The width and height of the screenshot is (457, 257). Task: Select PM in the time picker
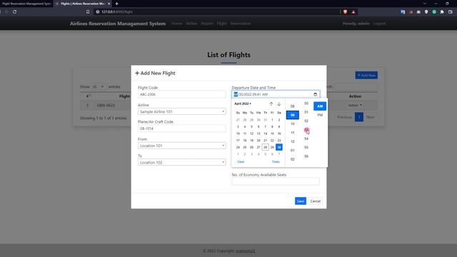pyautogui.click(x=320, y=115)
